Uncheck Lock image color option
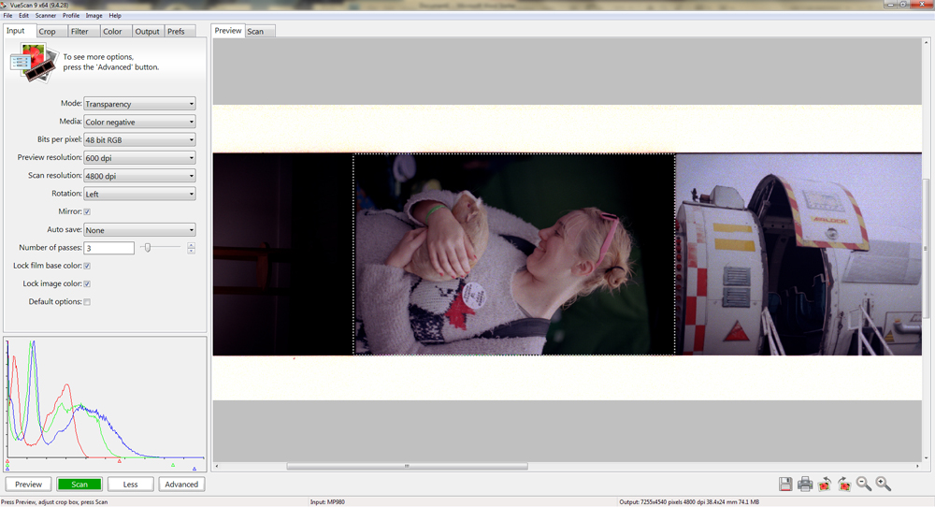 tap(87, 284)
